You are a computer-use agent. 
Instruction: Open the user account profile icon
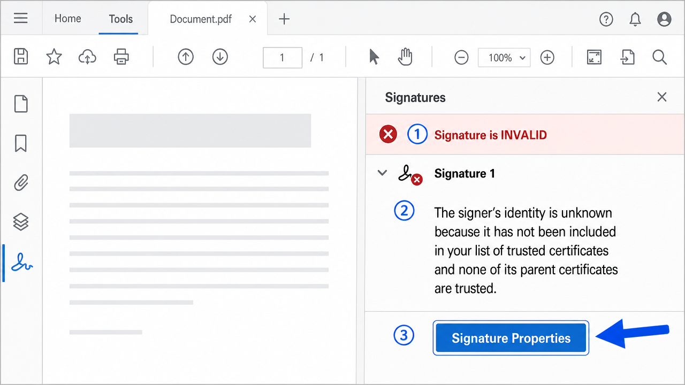664,20
